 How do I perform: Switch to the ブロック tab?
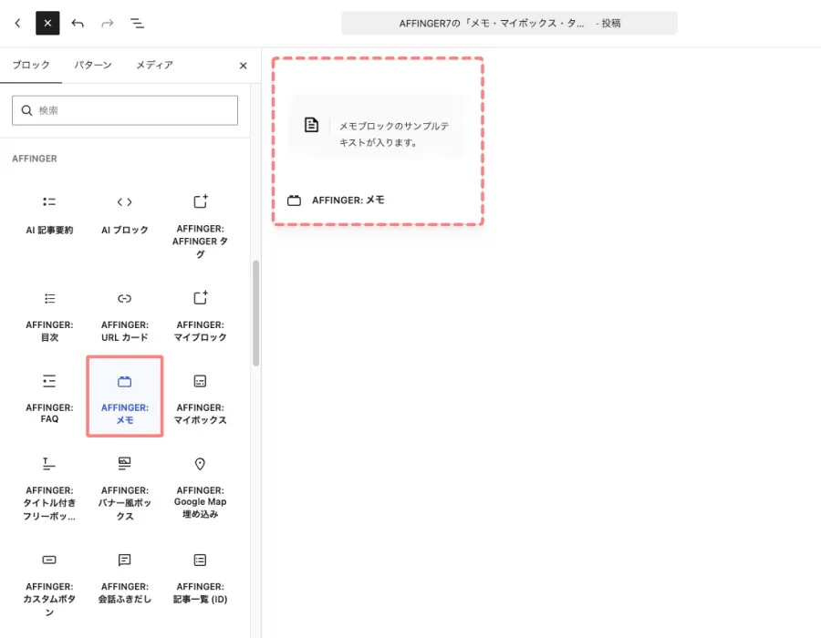coord(31,65)
